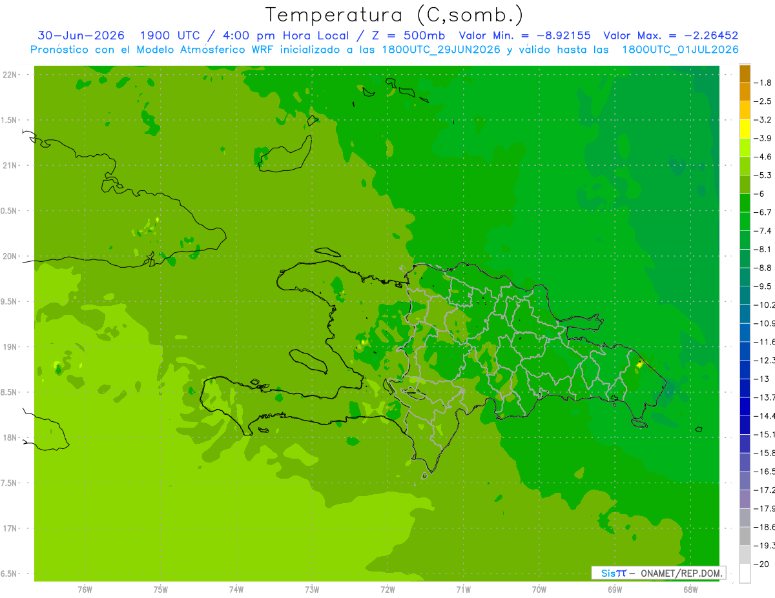Click the "-6.7" colorbar value
This screenshot has height=598, width=775.
coord(763,212)
